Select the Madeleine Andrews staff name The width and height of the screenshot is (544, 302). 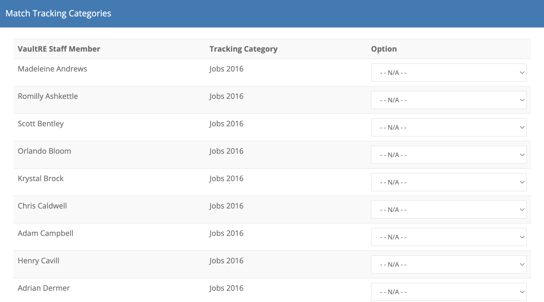[52, 69]
